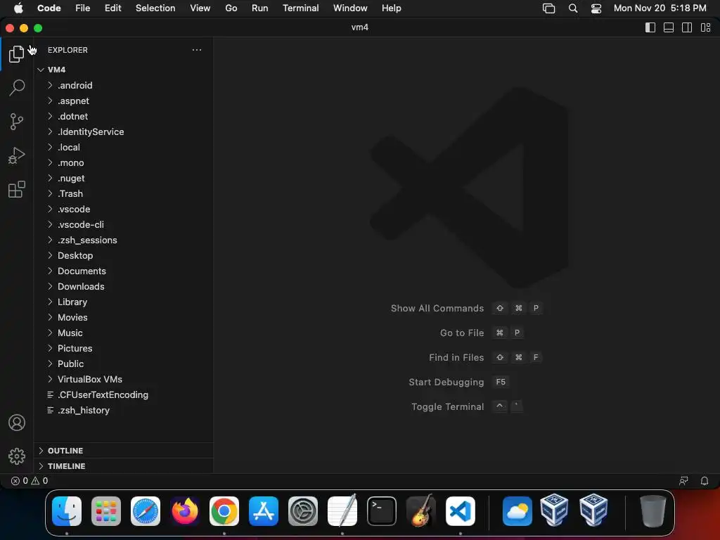Open TextEdit from the Dock
Screen dimensions: 720x540
342,511
